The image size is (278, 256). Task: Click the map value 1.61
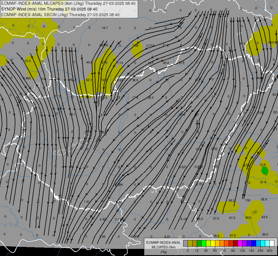[87, 202]
